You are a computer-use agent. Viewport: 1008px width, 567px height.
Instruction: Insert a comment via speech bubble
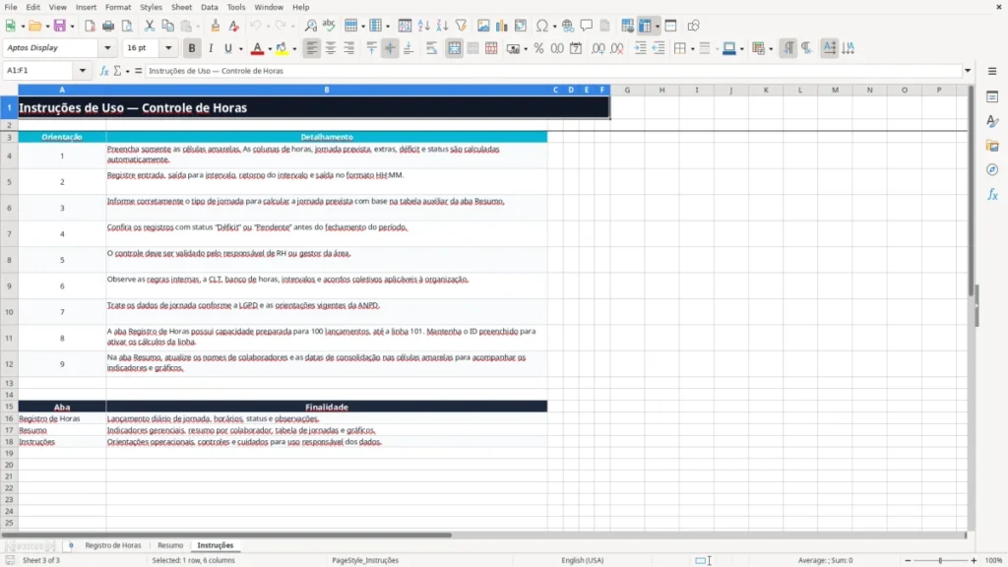(587, 26)
